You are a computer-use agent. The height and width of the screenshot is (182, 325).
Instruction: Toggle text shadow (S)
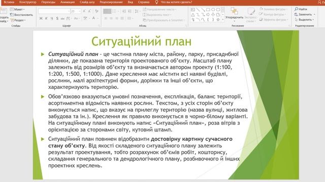[57, 18]
